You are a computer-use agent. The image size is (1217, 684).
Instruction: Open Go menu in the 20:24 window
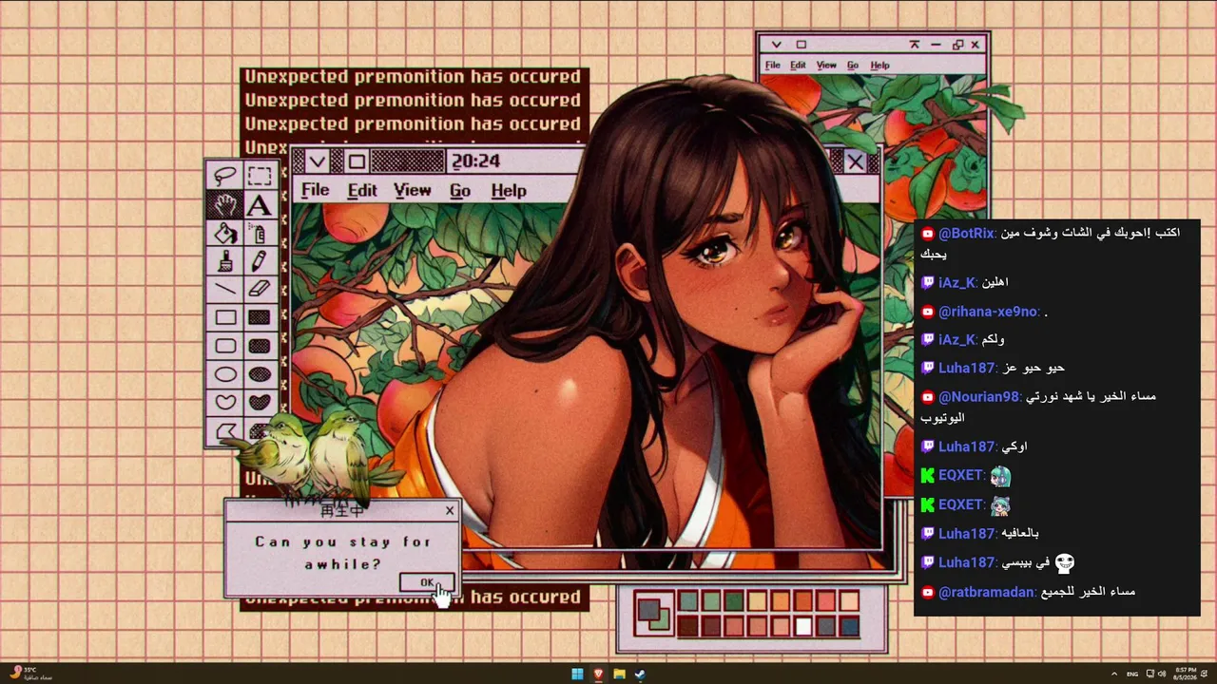(460, 190)
